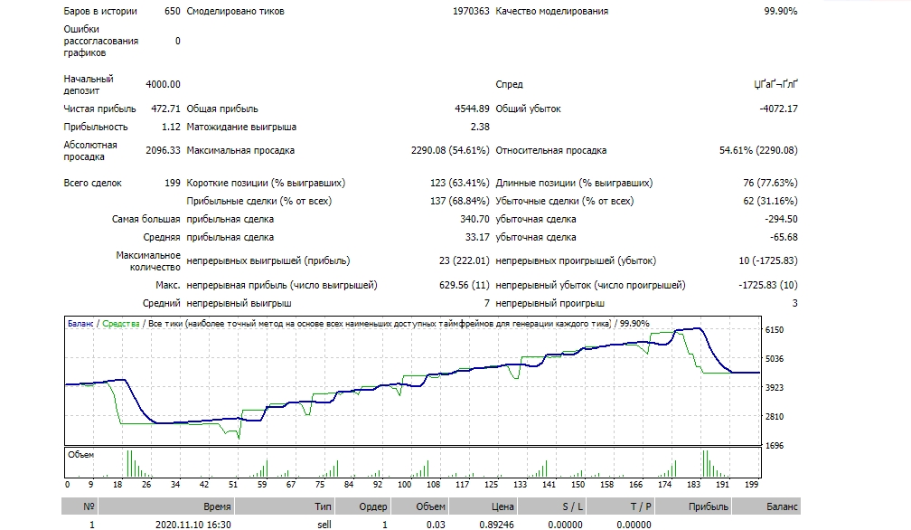
Task: Select the net profit value 472.71
Action: [x=165, y=109]
